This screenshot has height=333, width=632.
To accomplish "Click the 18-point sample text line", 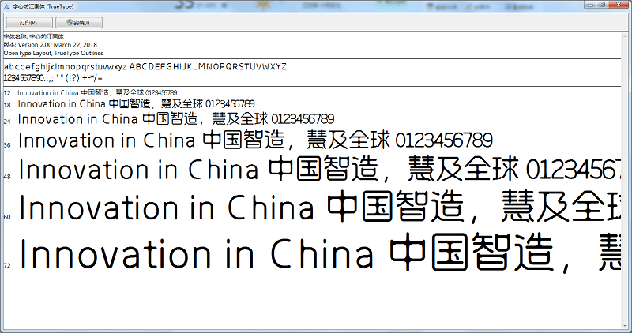I will [136, 104].
